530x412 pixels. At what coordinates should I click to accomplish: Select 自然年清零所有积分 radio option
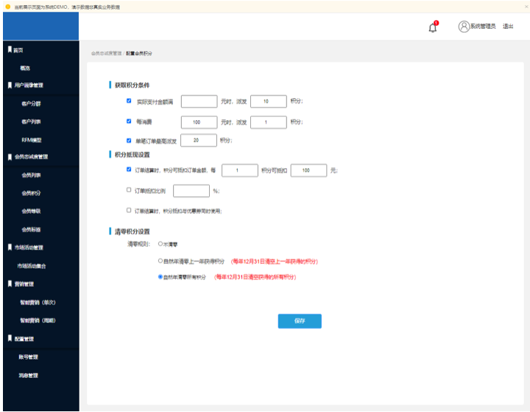[x=160, y=276]
